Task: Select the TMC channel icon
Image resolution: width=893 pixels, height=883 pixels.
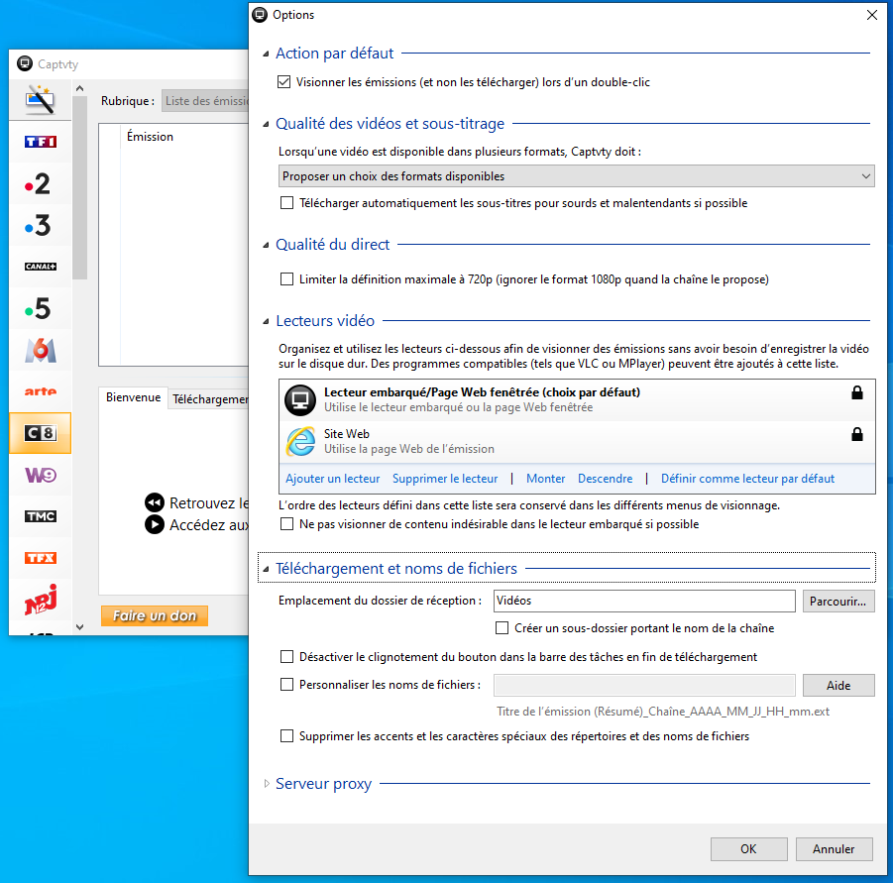Action: (x=40, y=516)
